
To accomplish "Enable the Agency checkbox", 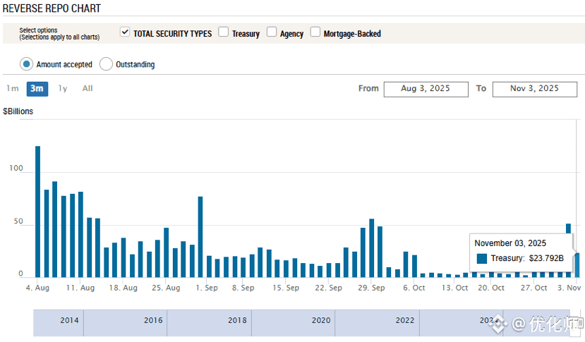I will [x=272, y=32].
